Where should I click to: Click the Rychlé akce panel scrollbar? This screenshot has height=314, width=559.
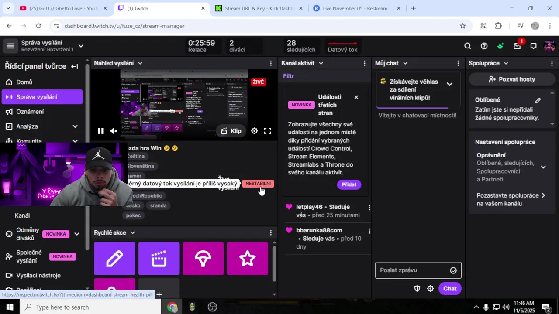click(274, 263)
